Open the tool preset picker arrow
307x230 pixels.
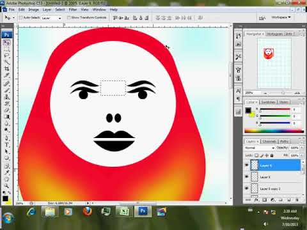pyautogui.click(x=13, y=18)
